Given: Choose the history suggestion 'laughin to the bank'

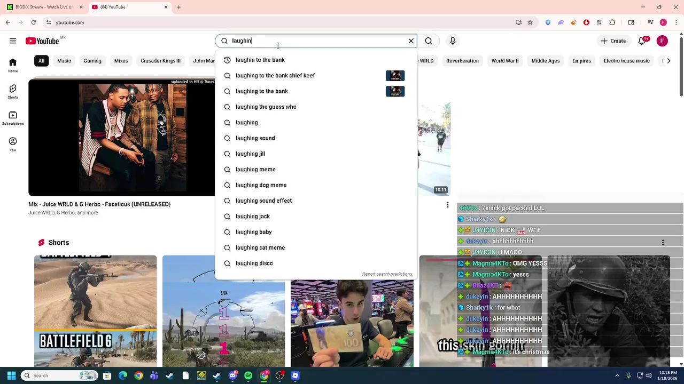Looking at the screenshot, I should pyautogui.click(x=316, y=60).
